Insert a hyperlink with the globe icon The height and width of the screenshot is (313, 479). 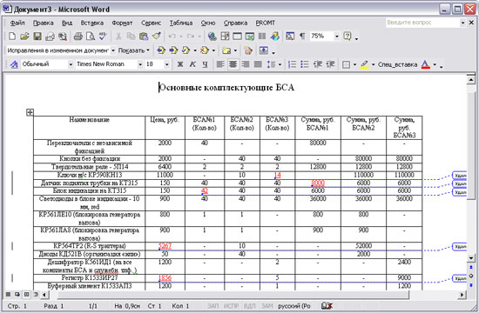coord(212,37)
